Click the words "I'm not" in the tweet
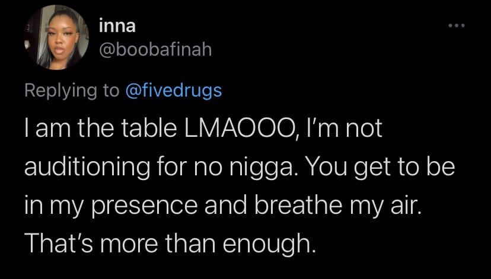The height and width of the screenshot is (279, 491). click(x=342, y=130)
